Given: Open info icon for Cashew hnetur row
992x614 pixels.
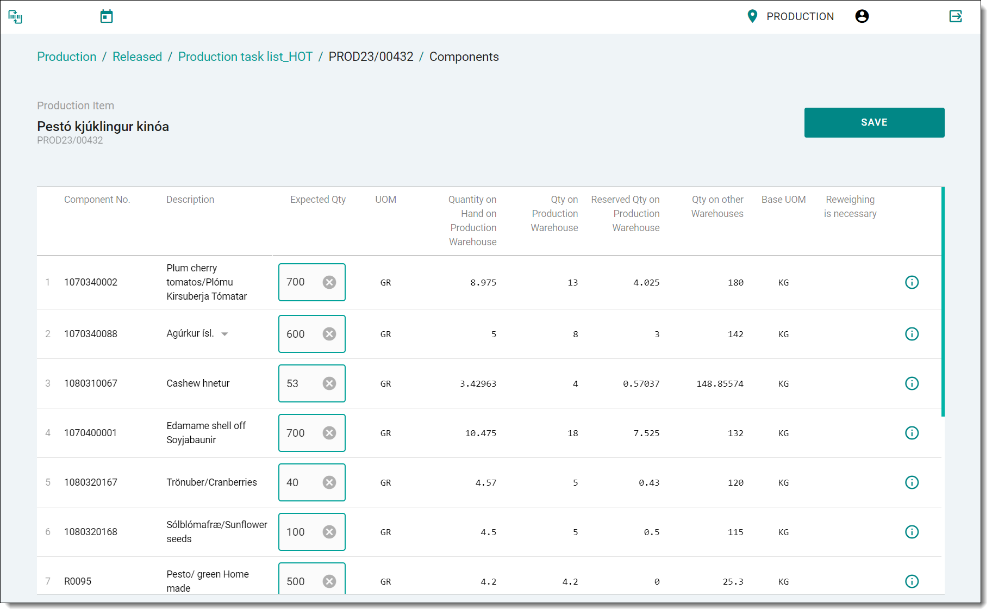Looking at the screenshot, I should pos(912,383).
